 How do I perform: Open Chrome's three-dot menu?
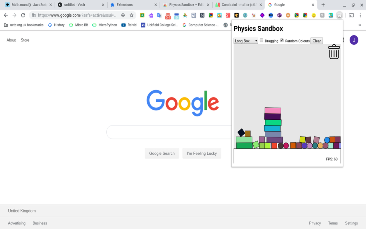[x=360, y=15]
